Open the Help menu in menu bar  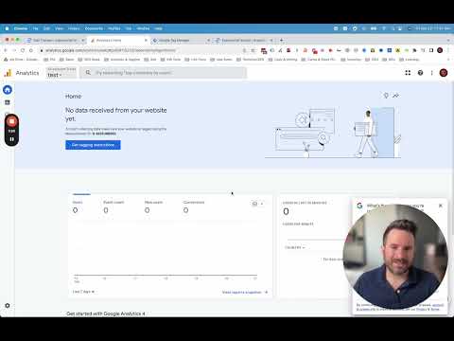point(158,28)
